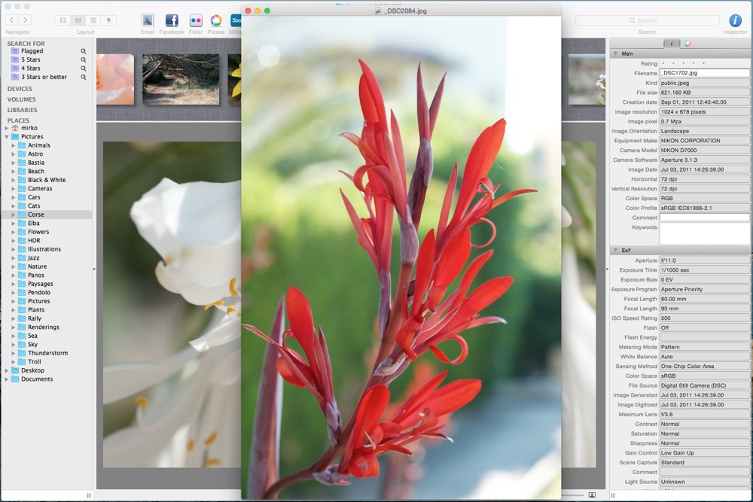Screen dimensions: 753x502
Task: Share photo via Facebook icon
Action: coord(172,20)
